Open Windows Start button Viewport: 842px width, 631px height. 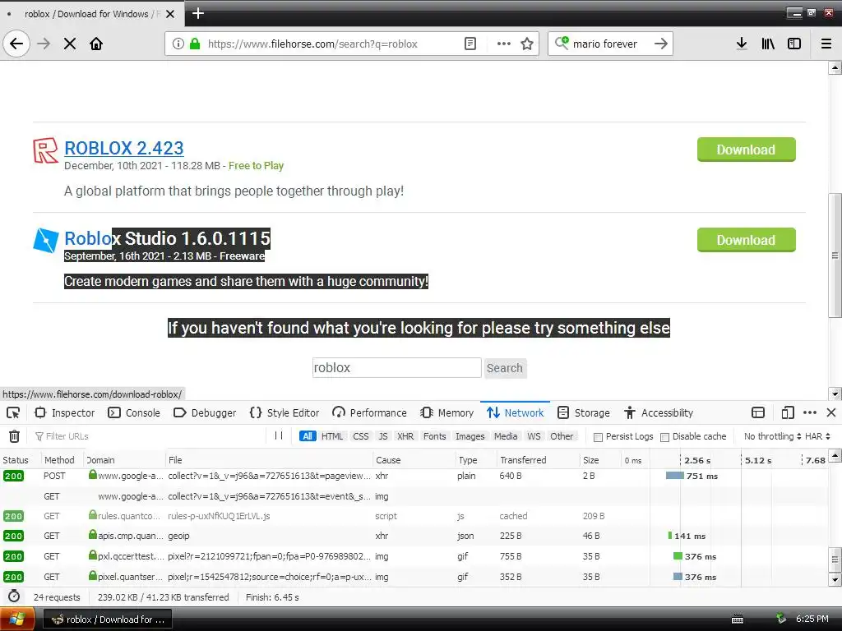click(x=17, y=619)
